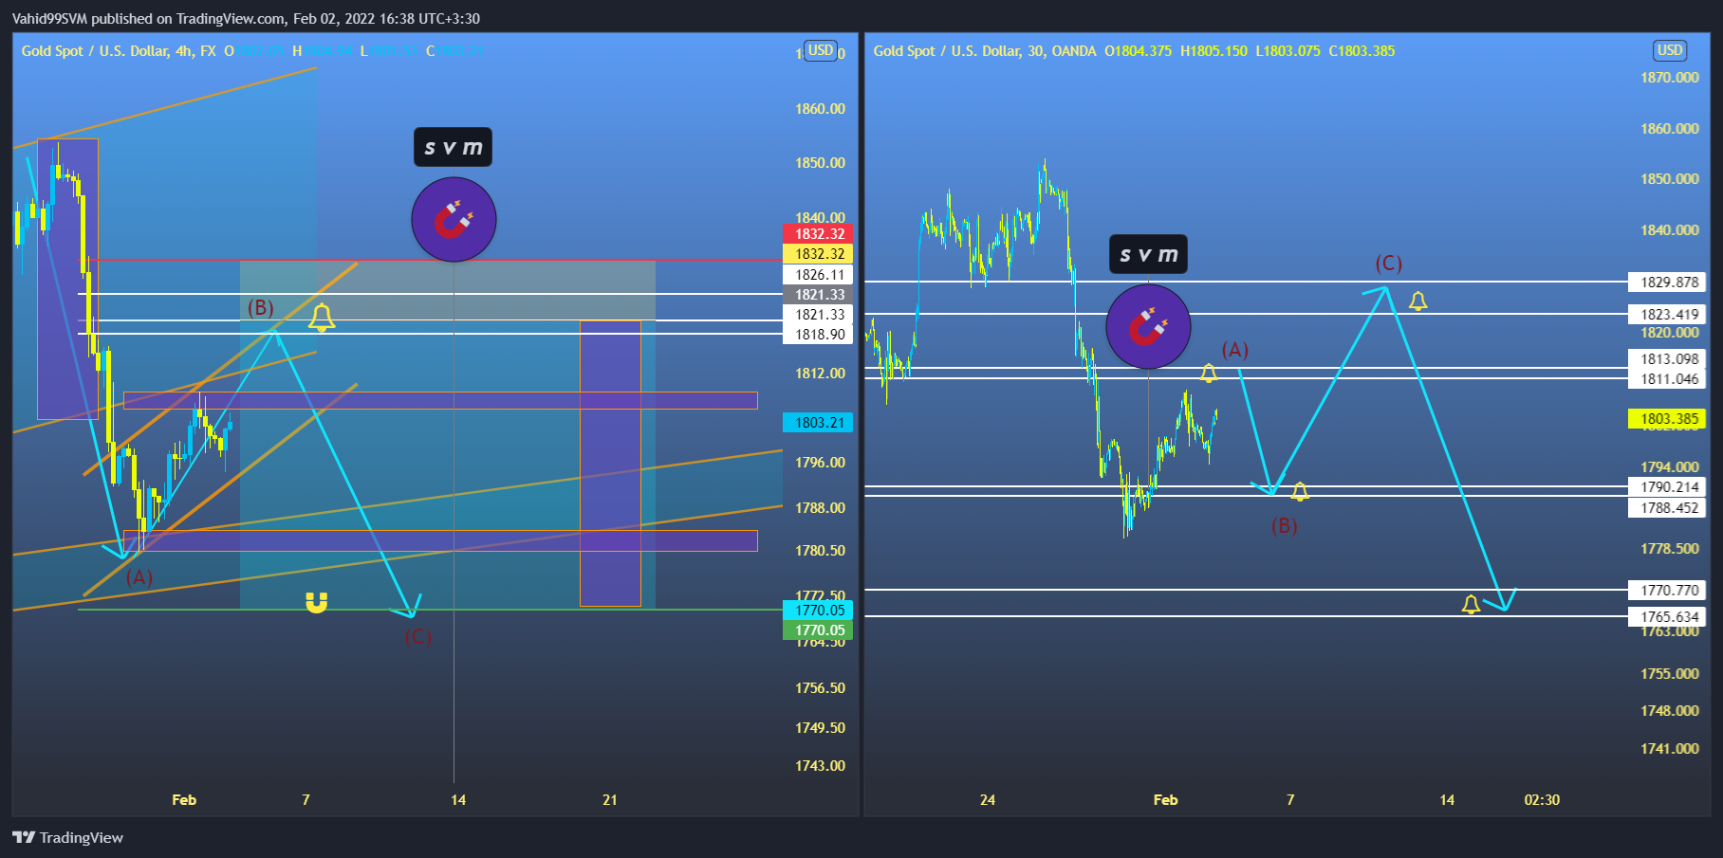The width and height of the screenshot is (1723, 858).
Task: Click the (C) wave label on the 4h chart
Action: 418,636
